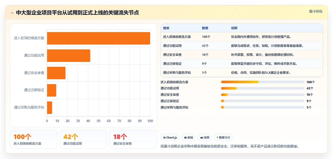
Task: Click the 说明 column header
Action: 234,28
